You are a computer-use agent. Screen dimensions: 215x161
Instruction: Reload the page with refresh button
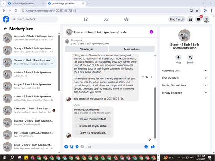pos(16,10)
